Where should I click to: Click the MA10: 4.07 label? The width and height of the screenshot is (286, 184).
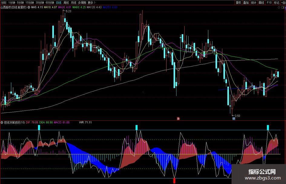[x=51, y=7]
